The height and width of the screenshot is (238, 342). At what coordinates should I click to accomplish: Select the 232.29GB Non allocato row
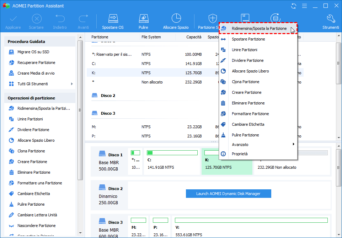(x=153, y=82)
